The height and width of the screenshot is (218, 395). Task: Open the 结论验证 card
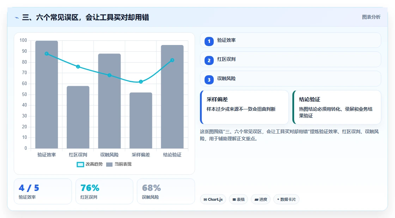337,107
